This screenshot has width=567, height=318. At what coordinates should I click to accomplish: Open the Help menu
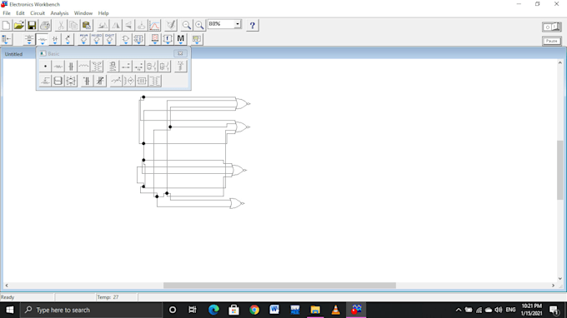click(103, 13)
